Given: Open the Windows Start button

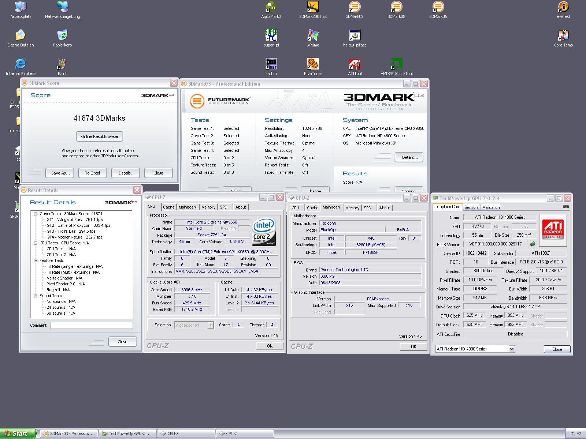Looking at the screenshot, I should pos(18,434).
